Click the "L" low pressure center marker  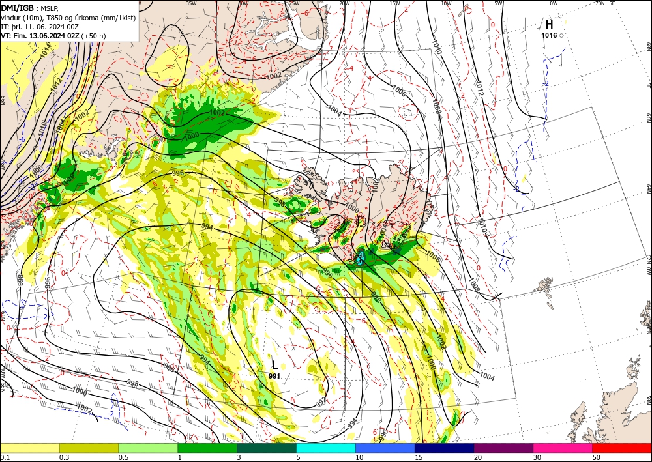click(274, 365)
